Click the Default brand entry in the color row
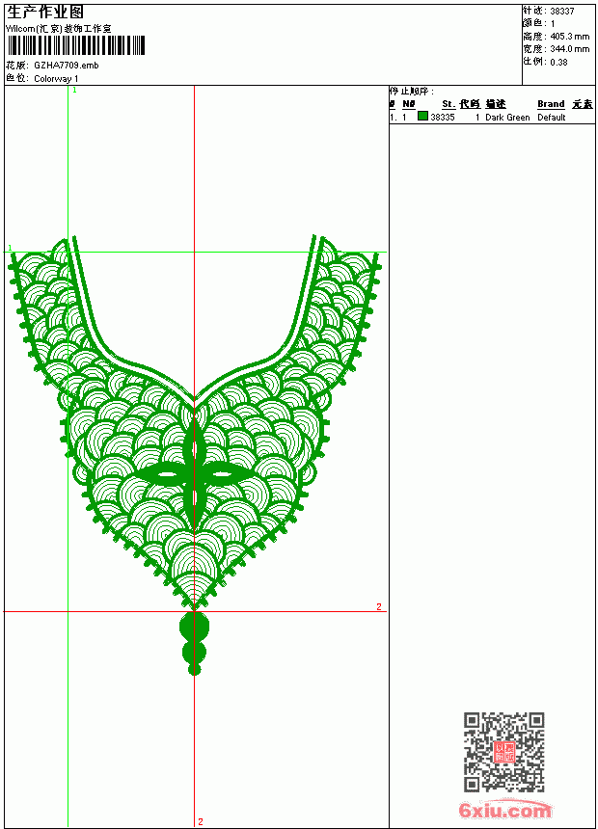 552,118
